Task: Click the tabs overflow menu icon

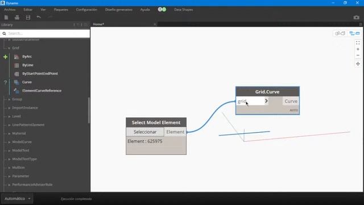Action: [x=361, y=24]
